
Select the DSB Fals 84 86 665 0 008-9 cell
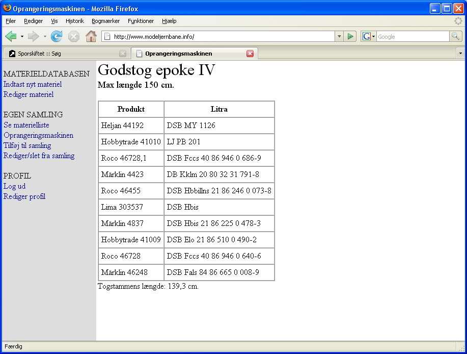pos(219,272)
